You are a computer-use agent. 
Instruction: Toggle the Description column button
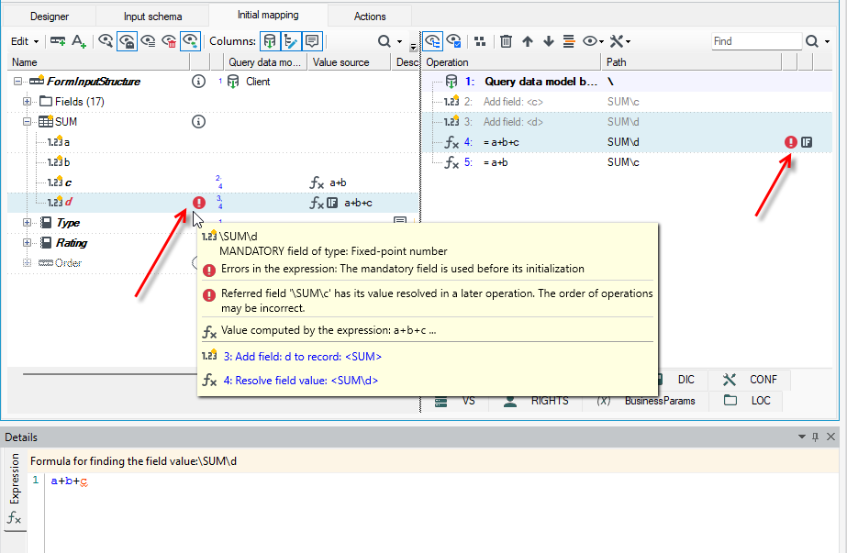pyautogui.click(x=312, y=41)
